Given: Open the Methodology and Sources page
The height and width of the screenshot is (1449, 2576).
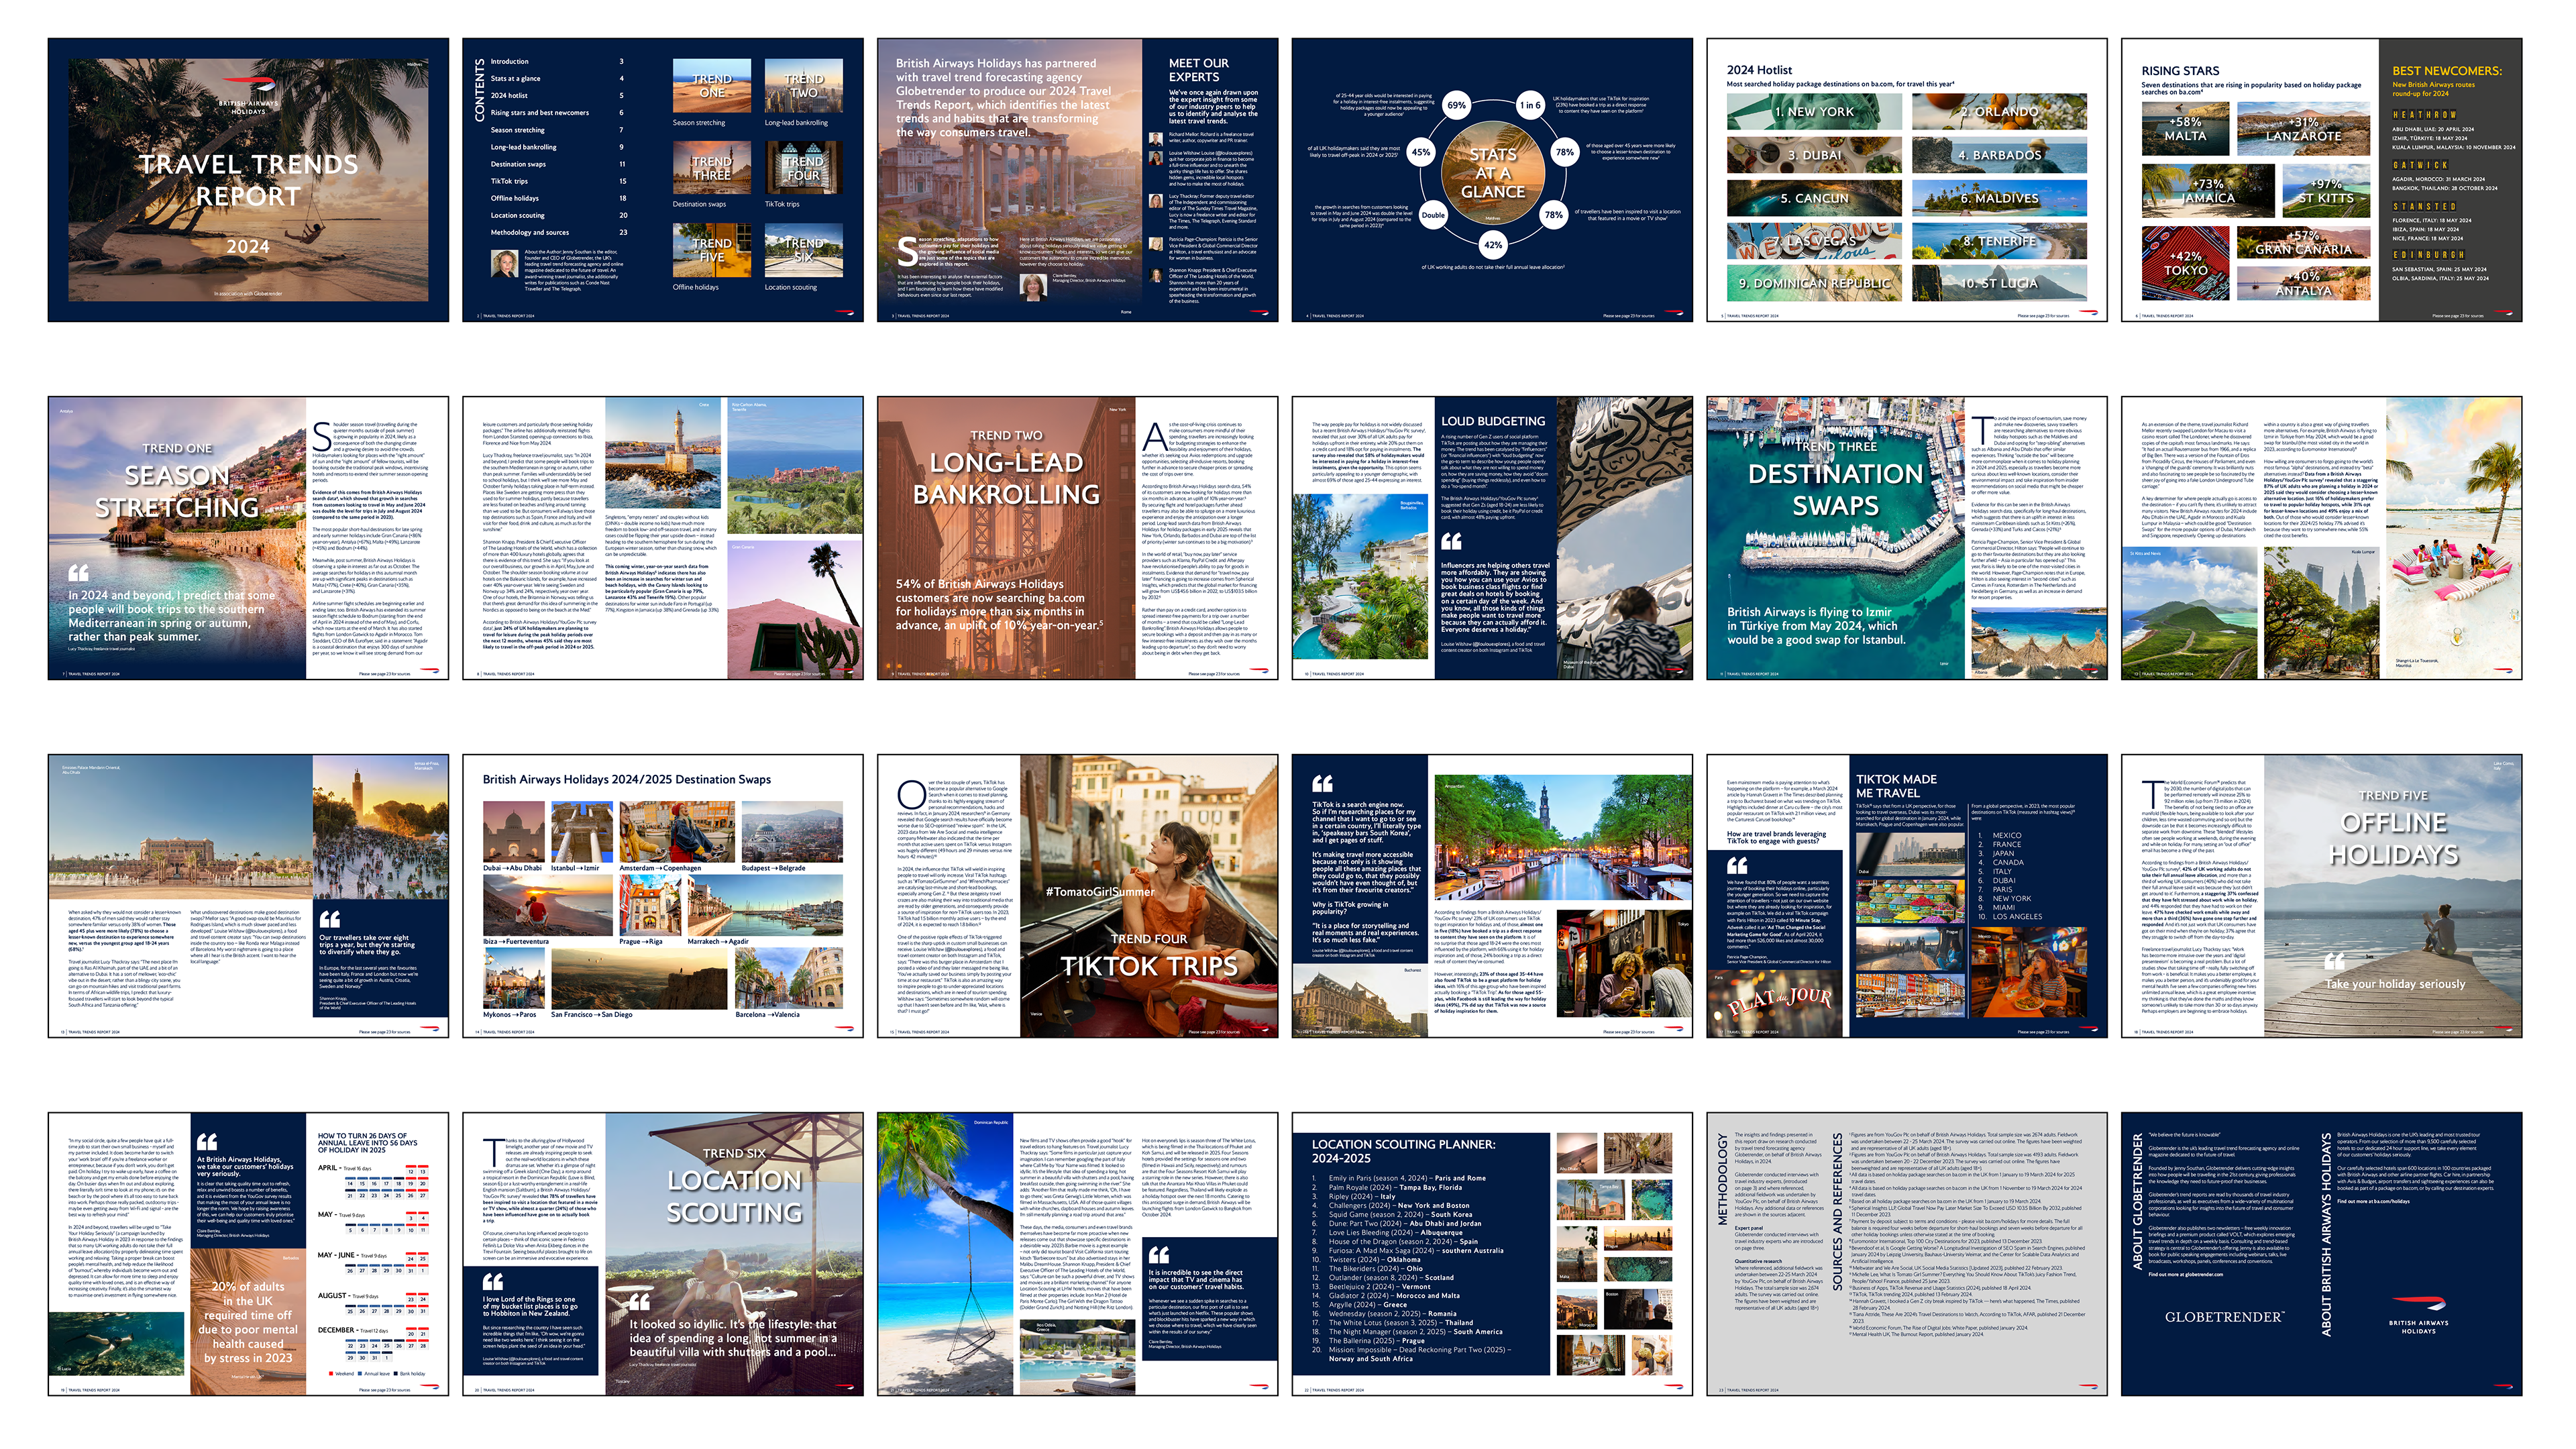Looking at the screenshot, I should tap(1907, 1254).
